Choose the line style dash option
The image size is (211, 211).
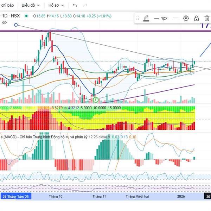click(175, 18)
